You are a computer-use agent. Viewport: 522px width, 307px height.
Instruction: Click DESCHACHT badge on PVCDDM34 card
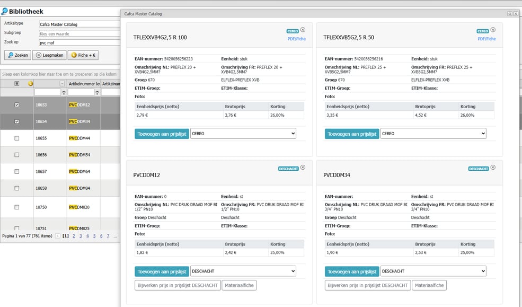pyautogui.click(x=479, y=169)
